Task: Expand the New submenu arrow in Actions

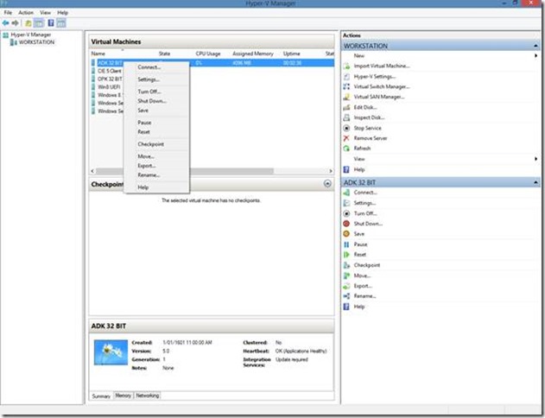Action: point(536,55)
